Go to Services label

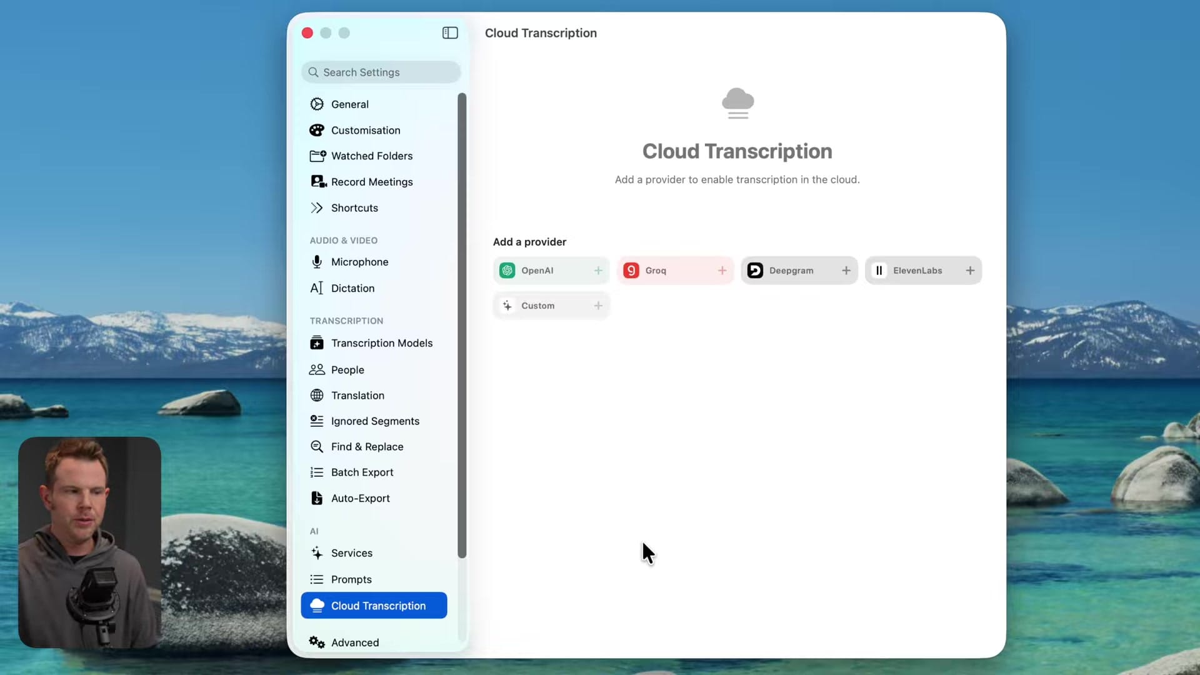coord(352,553)
